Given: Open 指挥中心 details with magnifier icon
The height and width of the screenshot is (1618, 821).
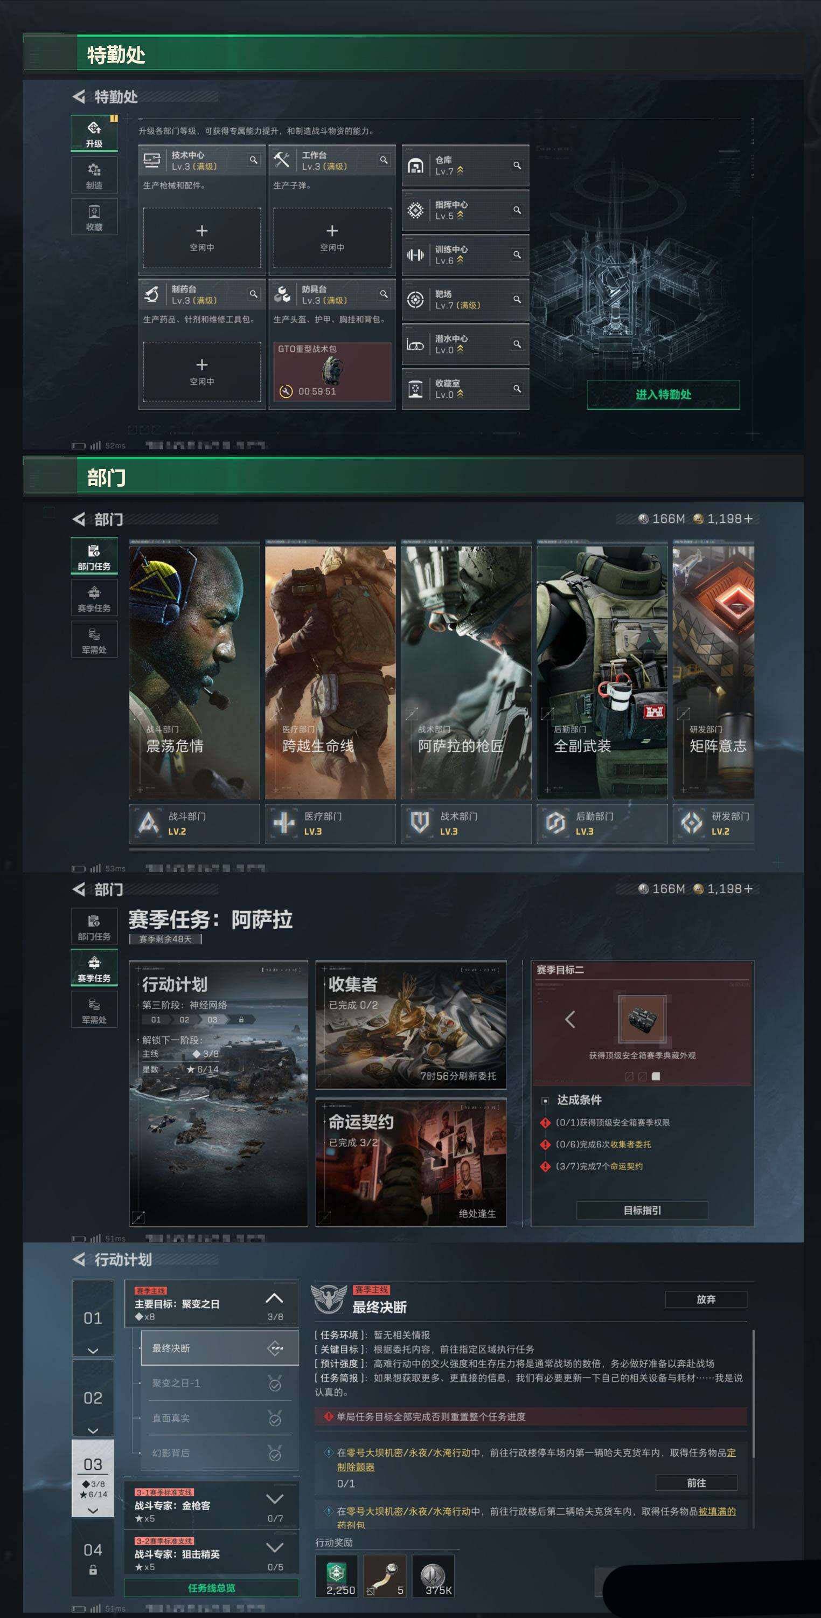Looking at the screenshot, I should pos(517,210).
